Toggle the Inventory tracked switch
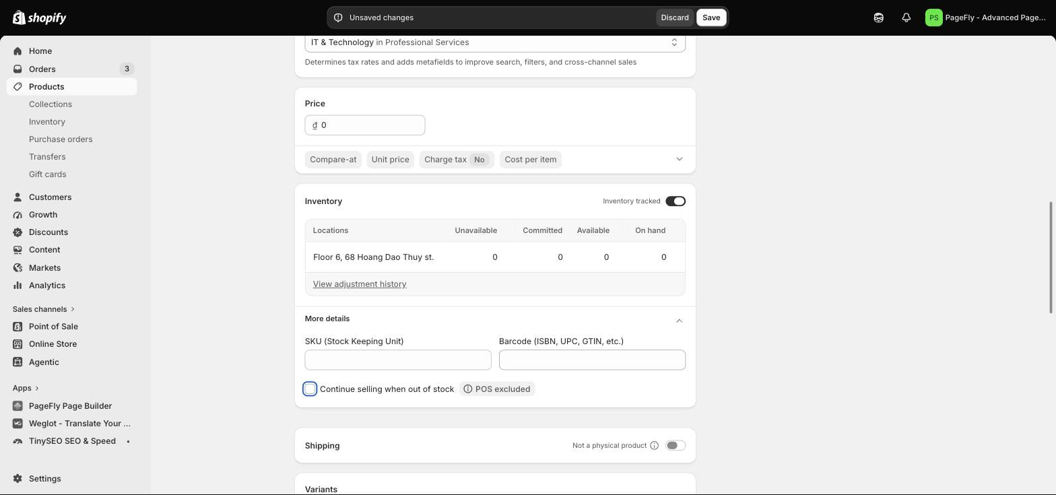The width and height of the screenshot is (1056, 495). pyautogui.click(x=675, y=201)
